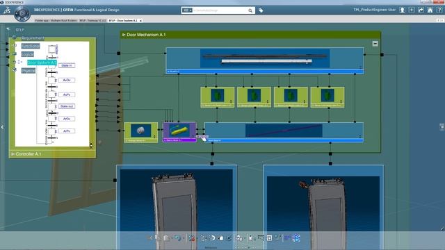Select the first green sensor block
This screenshot has width=445, height=250.
[x=218, y=97]
